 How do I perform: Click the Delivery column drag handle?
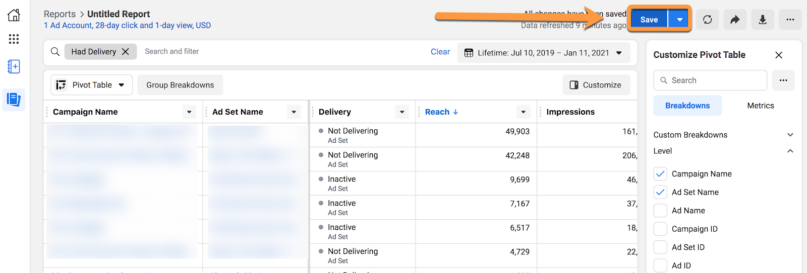pos(313,112)
